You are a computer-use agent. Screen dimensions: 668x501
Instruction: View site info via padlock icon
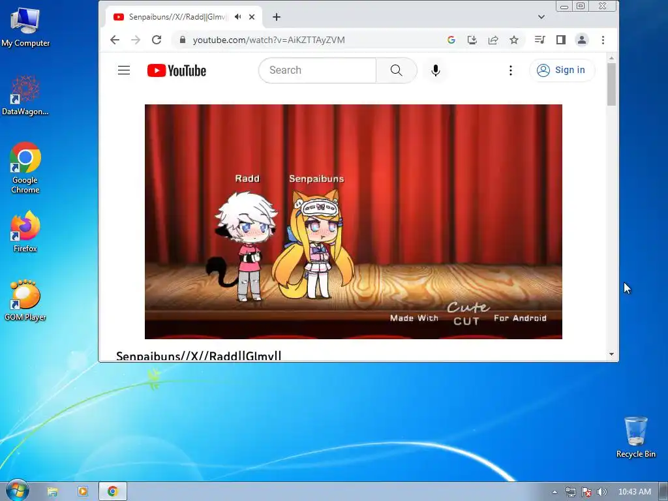click(x=183, y=40)
